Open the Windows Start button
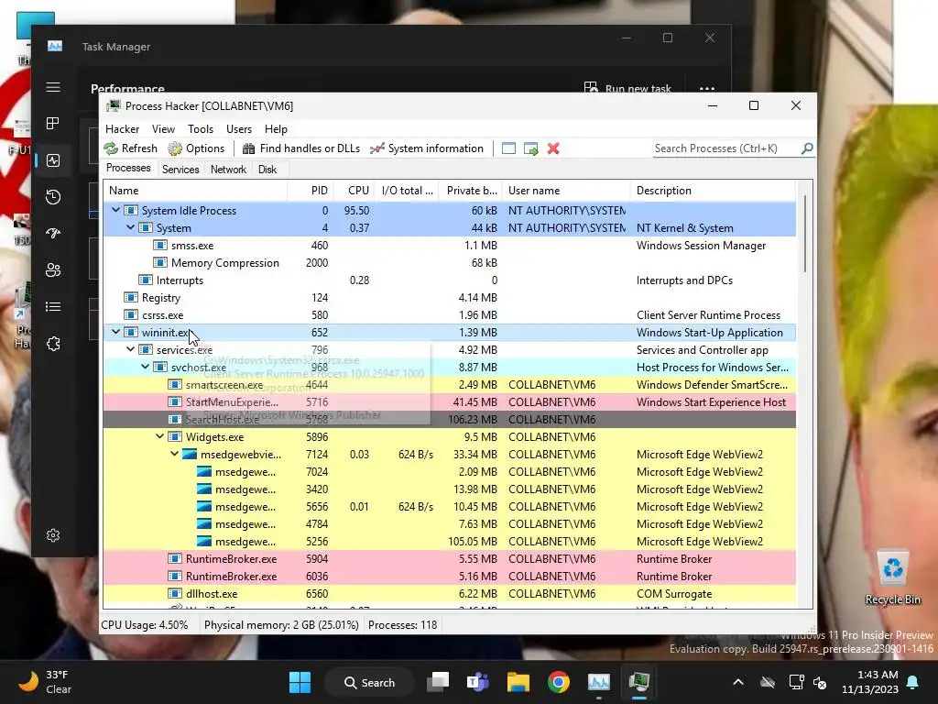 [300, 682]
